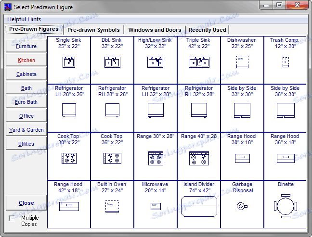Enable the Multiple Copies checkbox
This screenshot has height=237, width=312.
(x=12, y=218)
